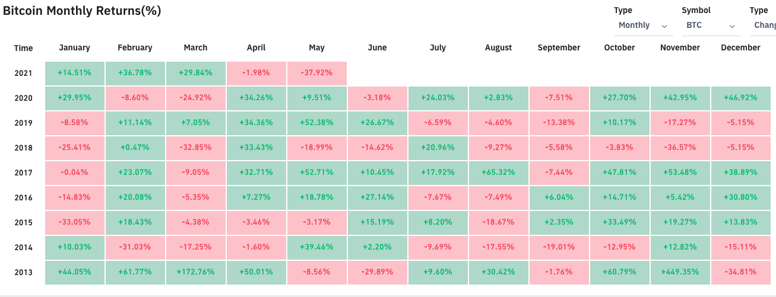Select the 2021 row label
Viewport: 776px width, 297px height.
24,74
